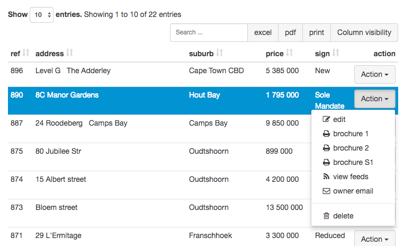Expand Action dropdown for 29 L'Ermitage row

374,239
